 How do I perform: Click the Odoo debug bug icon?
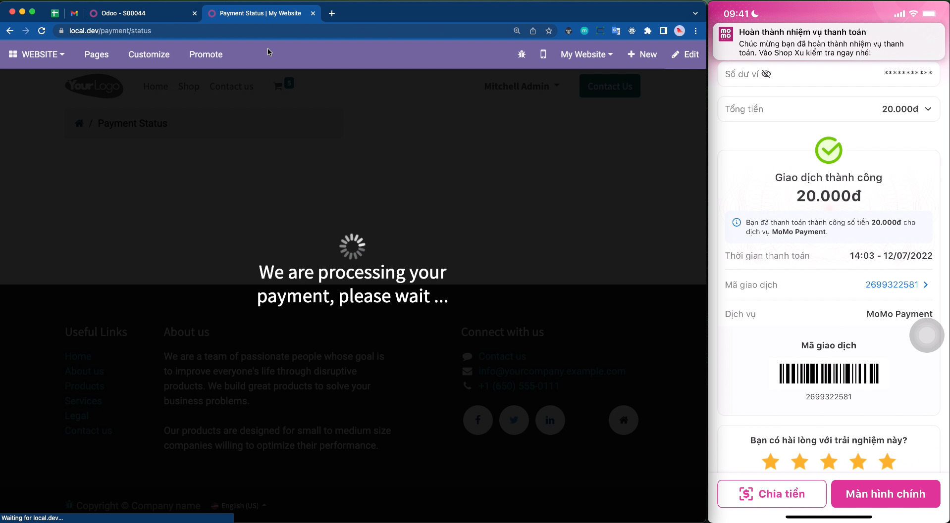click(x=522, y=54)
